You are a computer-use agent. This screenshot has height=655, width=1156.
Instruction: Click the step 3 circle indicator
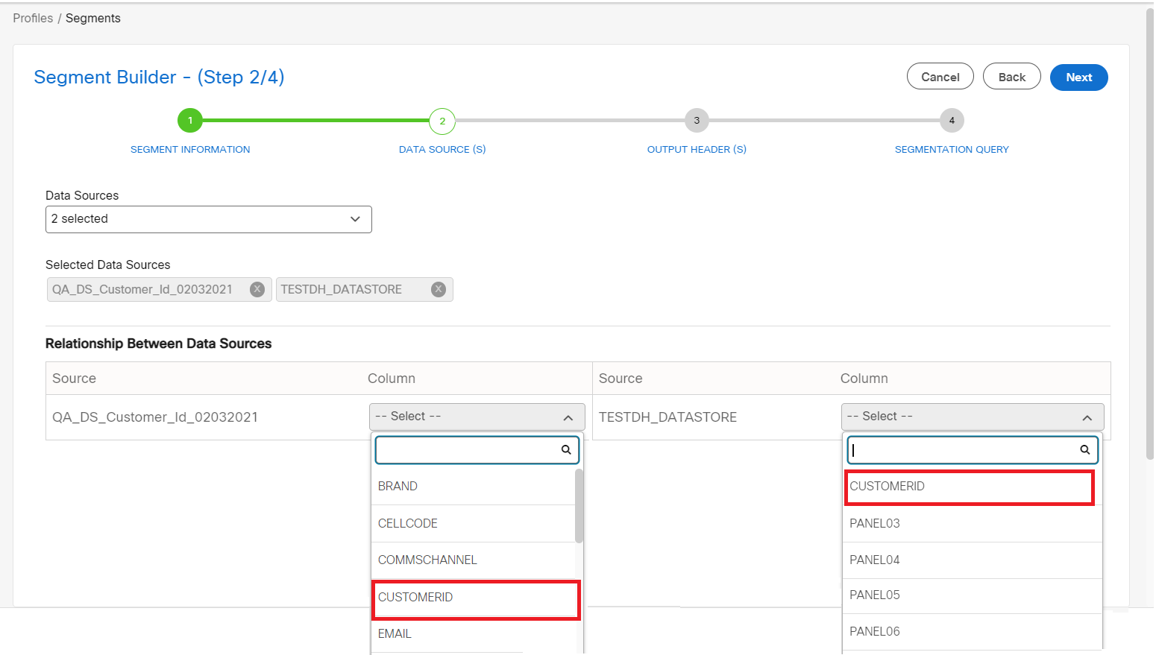697,120
